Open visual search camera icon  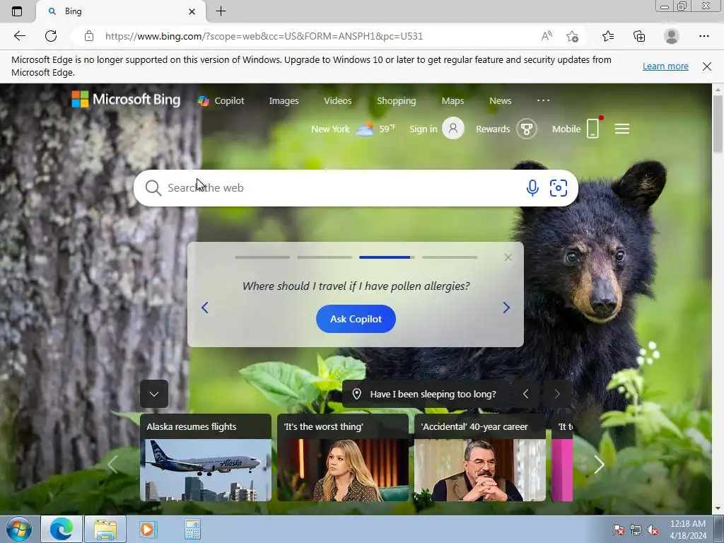click(x=559, y=188)
